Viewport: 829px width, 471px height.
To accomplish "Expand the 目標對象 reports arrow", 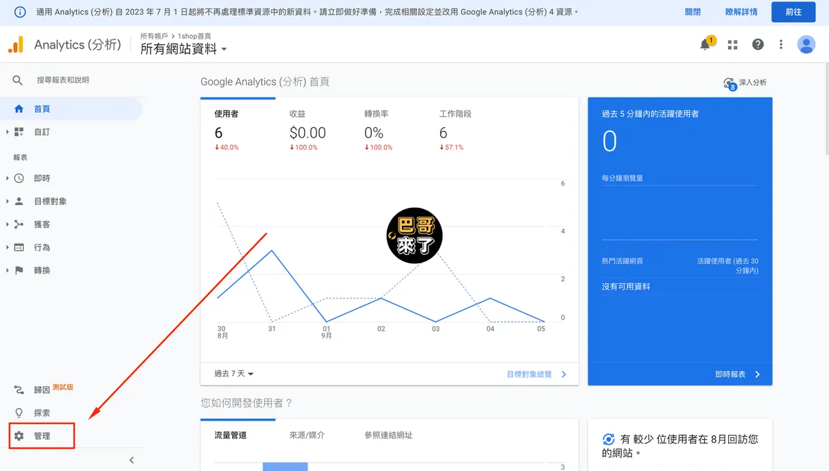I will coord(7,202).
